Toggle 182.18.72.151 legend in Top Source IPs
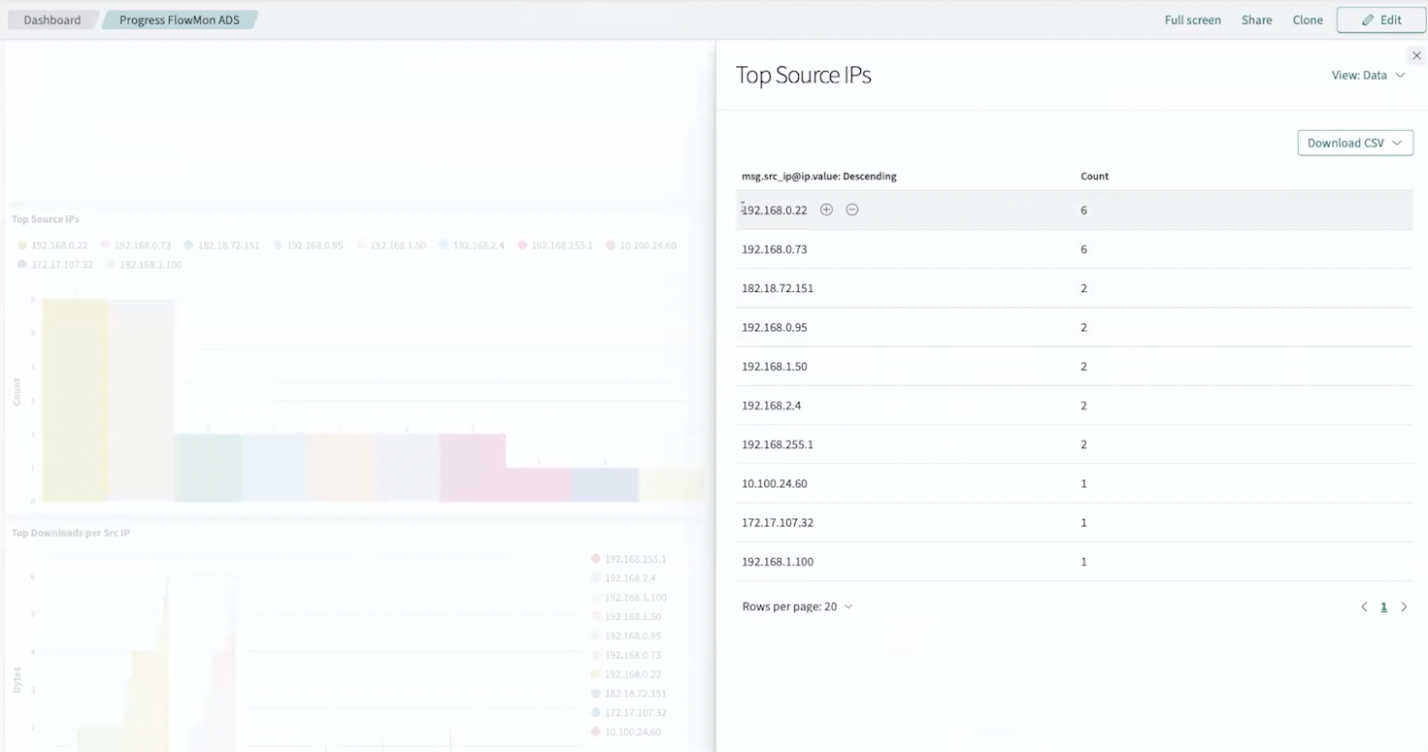Screen dimensions: 1428x752 221,245
